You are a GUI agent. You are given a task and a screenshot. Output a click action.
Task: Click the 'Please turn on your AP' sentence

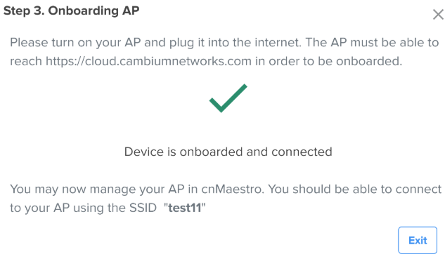tap(155, 43)
